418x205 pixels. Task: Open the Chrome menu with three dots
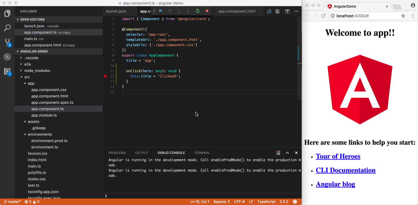[413, 16]
